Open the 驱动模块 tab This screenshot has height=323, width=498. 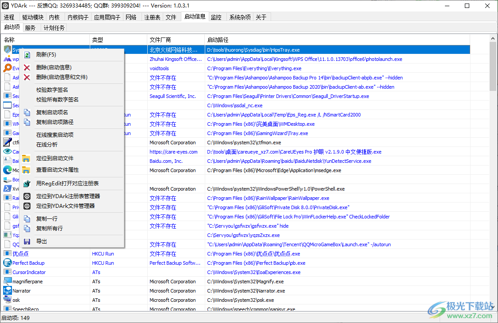[x=33, y=18]
